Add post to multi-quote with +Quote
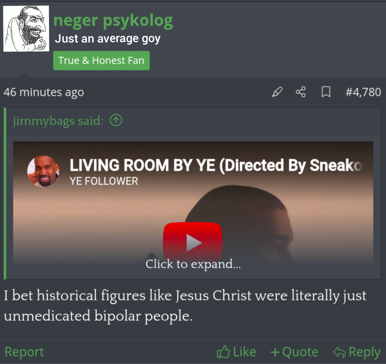Screen dimensions: 386x364 pyautogui.click(x=294, y=352)
